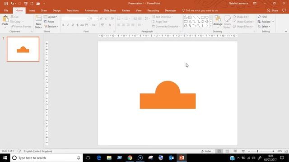Toggle text shadow formatting
This screenshot has width=289, height=162.
tap(77, 25)
